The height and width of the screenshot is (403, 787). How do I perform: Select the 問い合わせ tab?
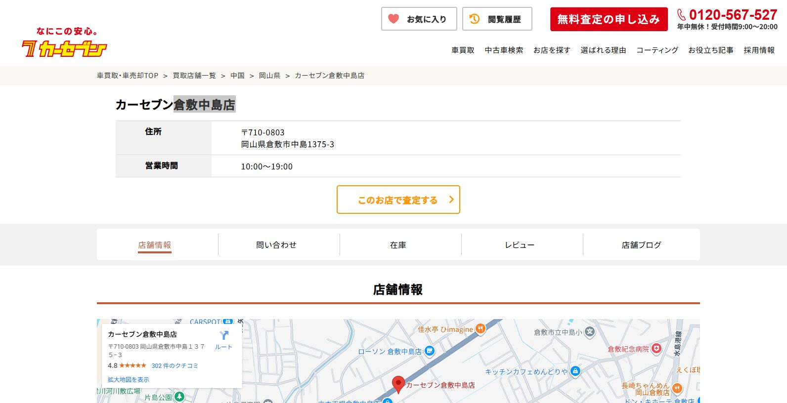click(276, 244)
